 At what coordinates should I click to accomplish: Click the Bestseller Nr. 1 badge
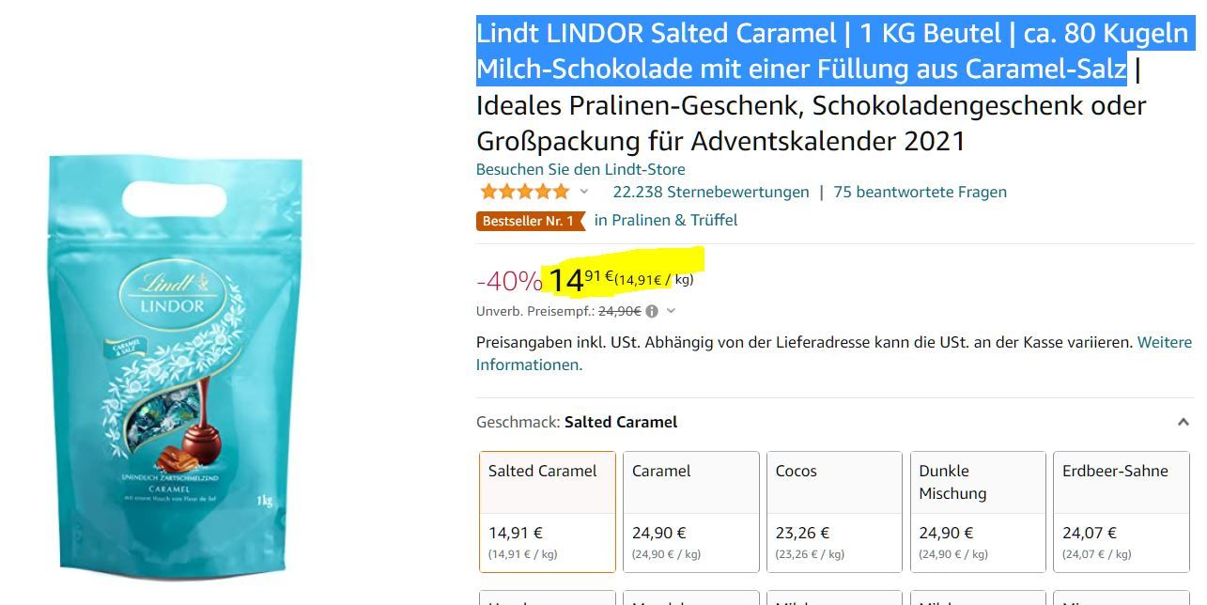coord(530,221)
